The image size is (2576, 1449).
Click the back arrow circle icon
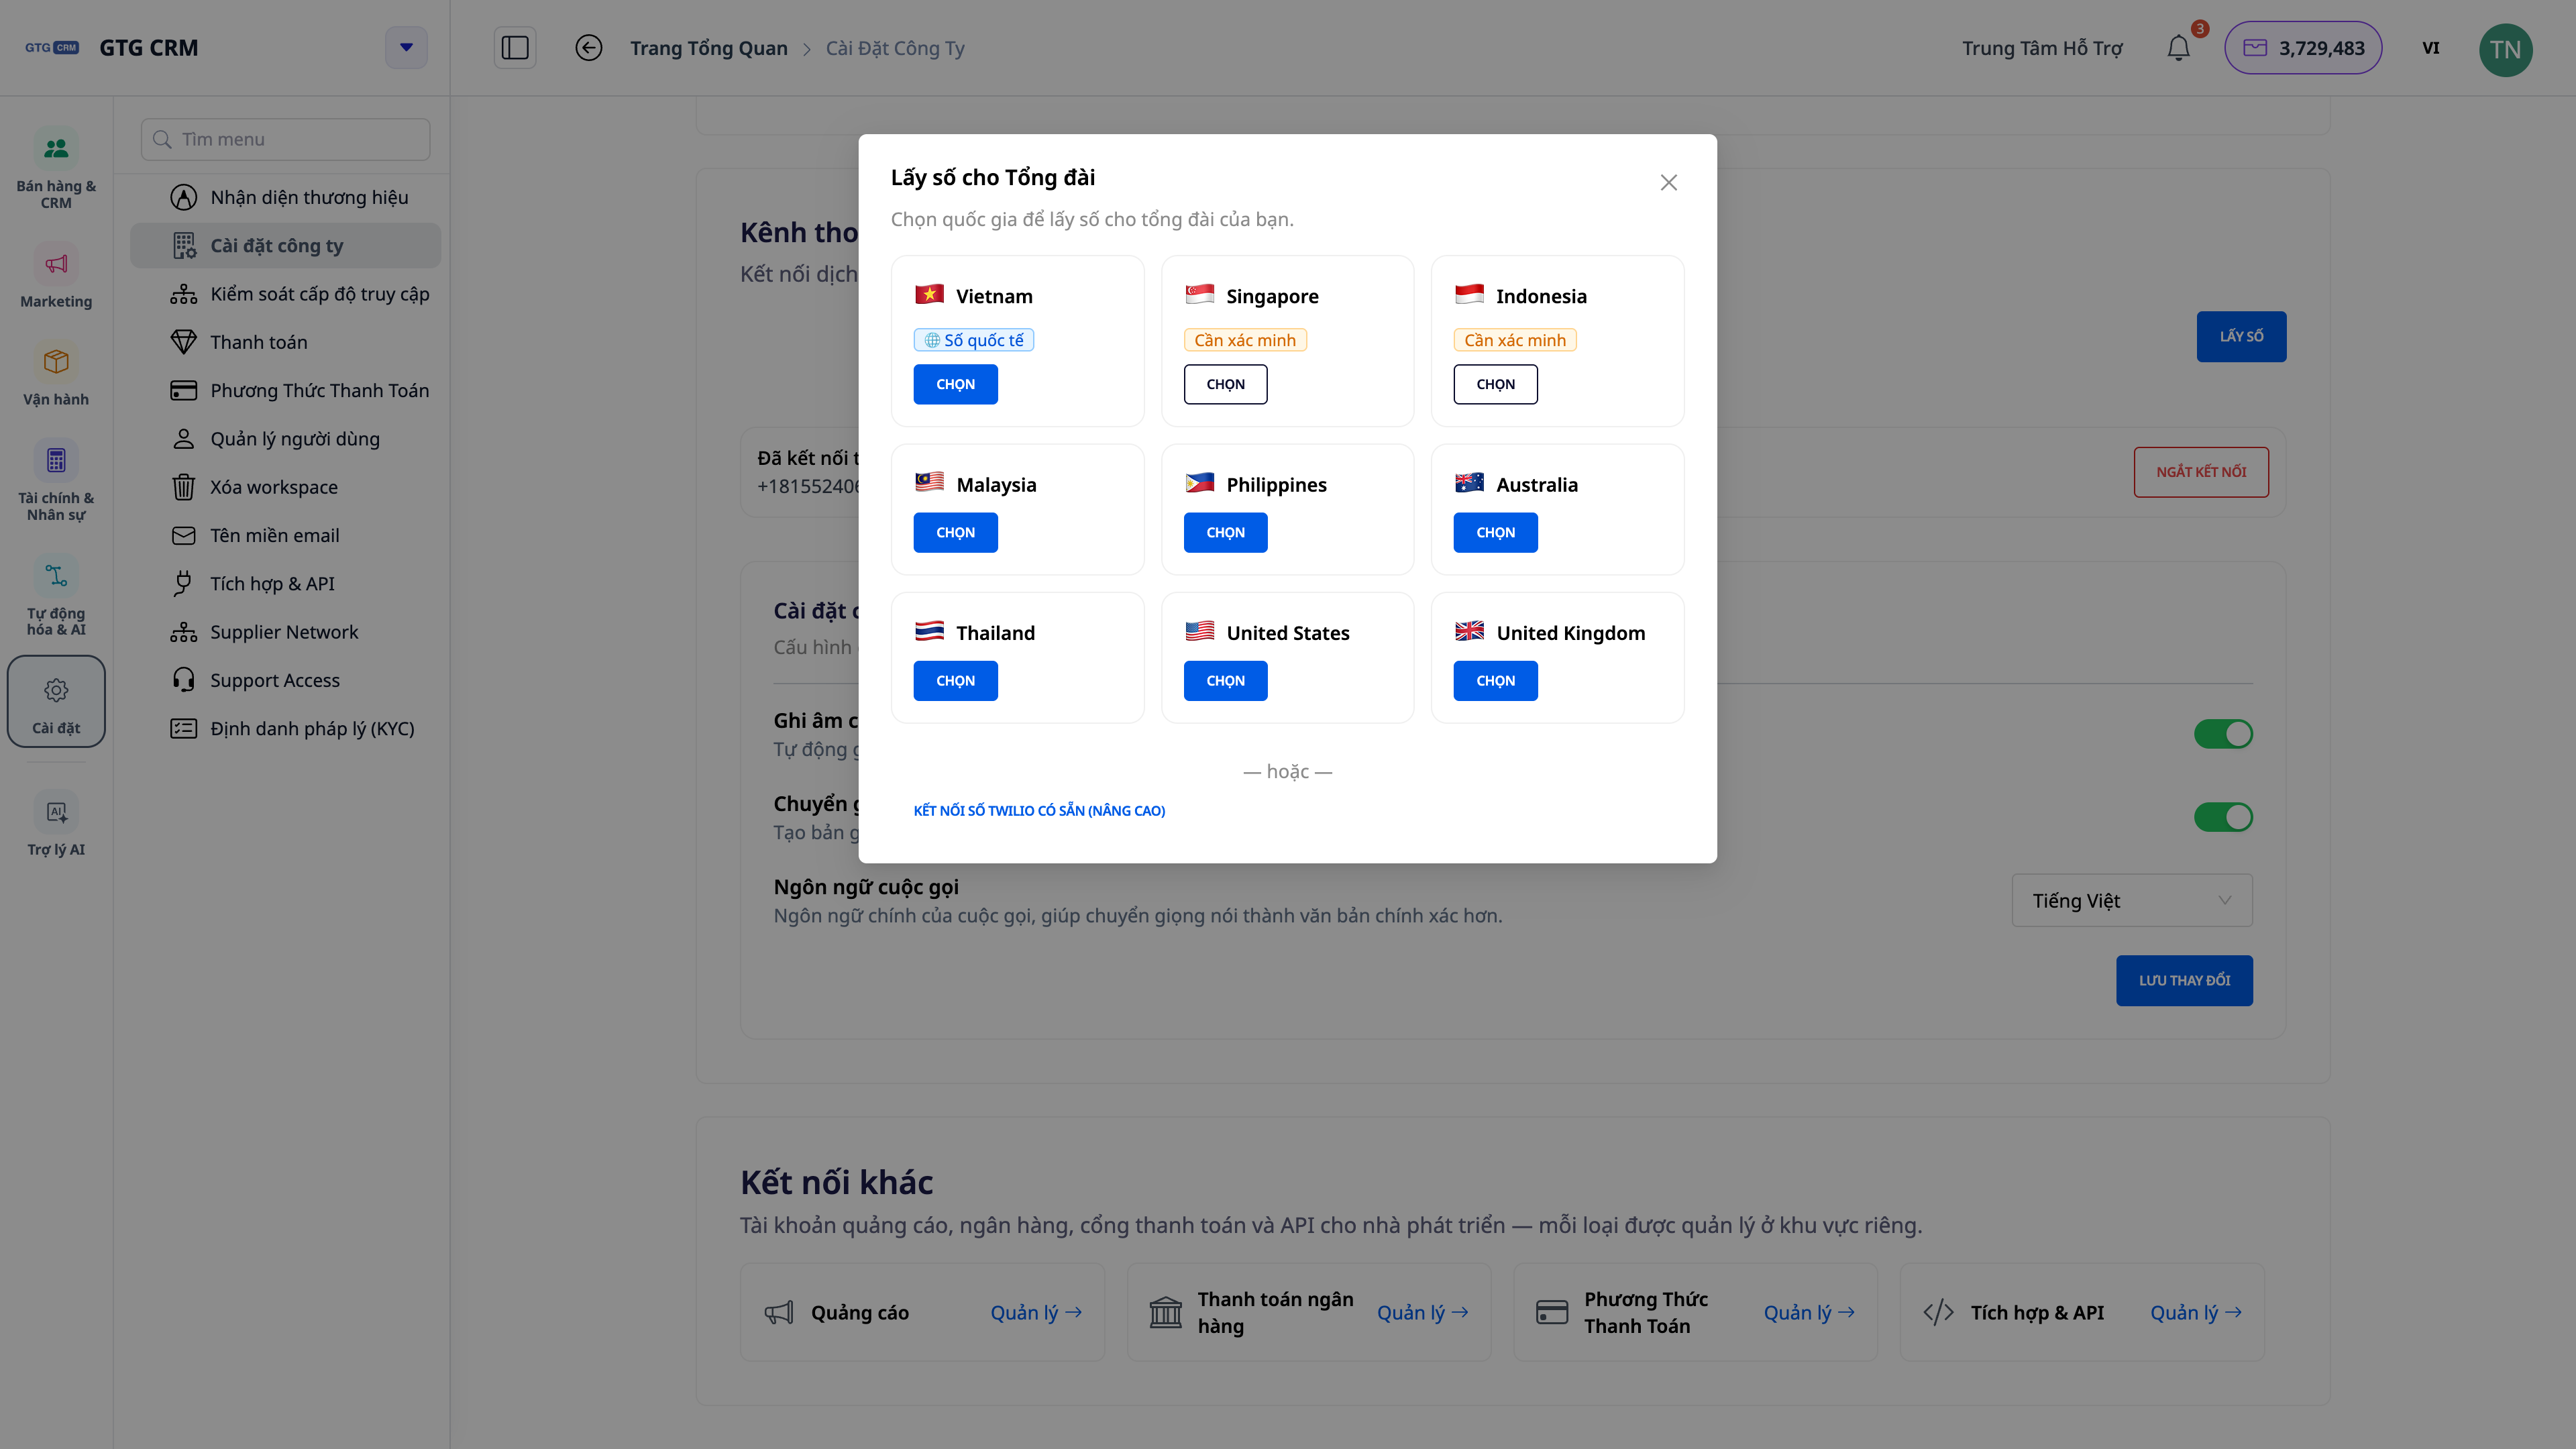tap(589, 48)
